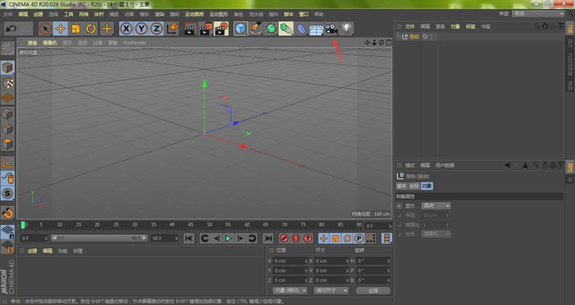Toggle the Z axis lock
This screenshot has height=305, width=575.
[156, 29]
